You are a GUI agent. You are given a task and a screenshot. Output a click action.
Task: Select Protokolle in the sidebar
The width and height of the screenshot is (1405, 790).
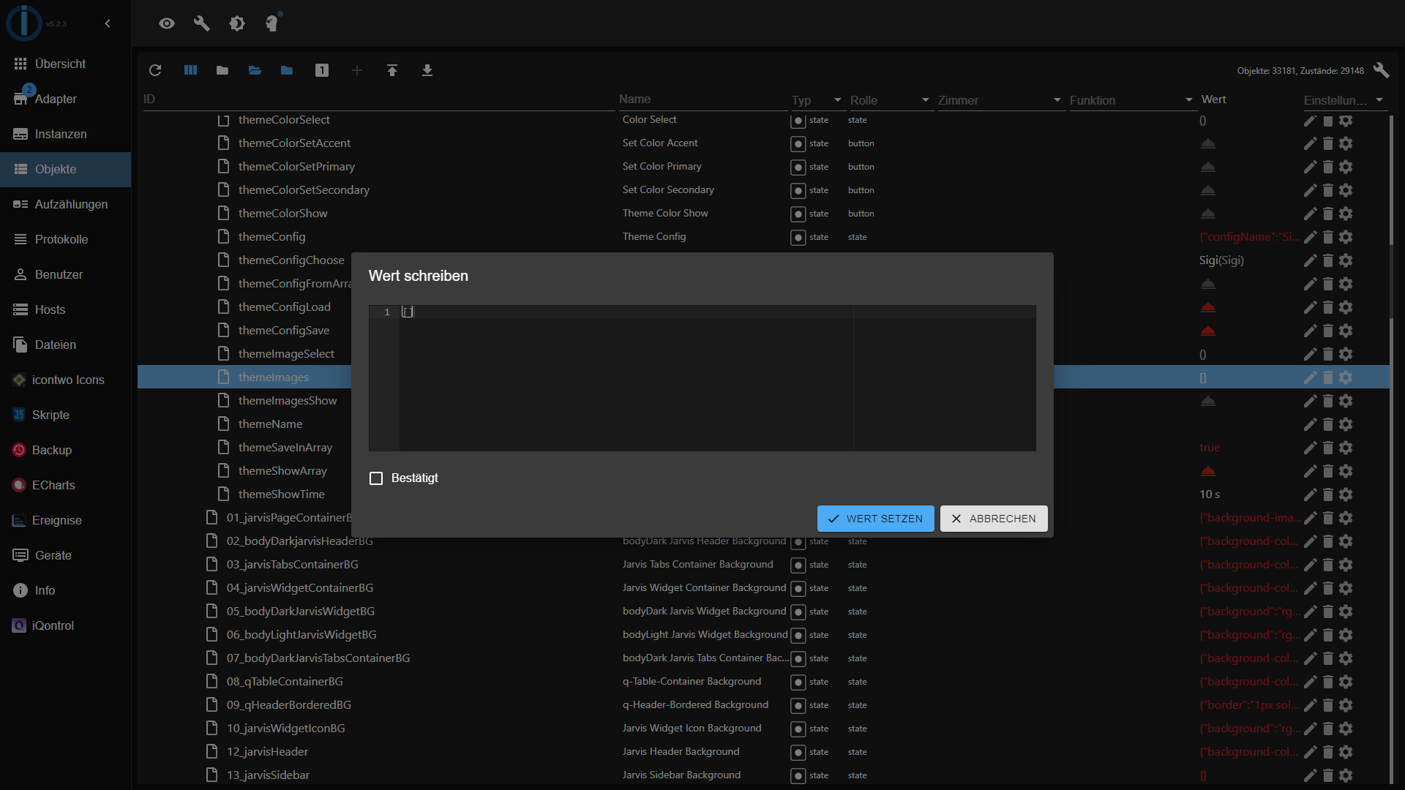click(x=65, y=240)
